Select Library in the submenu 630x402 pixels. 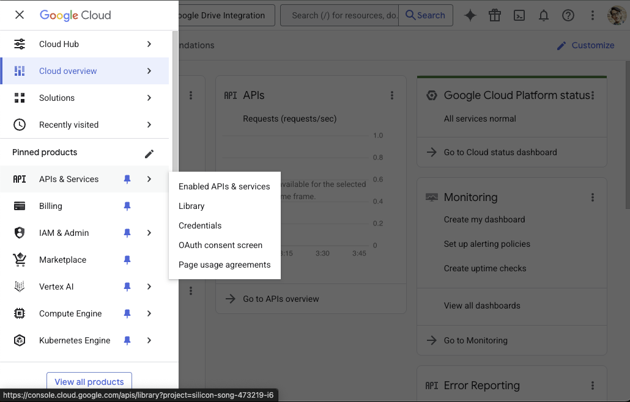coord(224,206)
